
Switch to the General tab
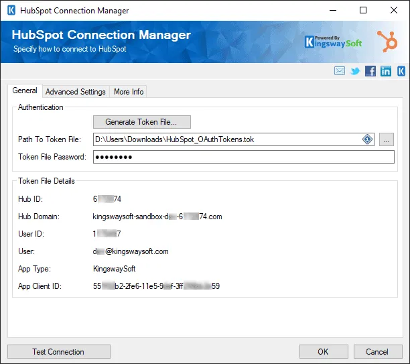pos(25,90)
